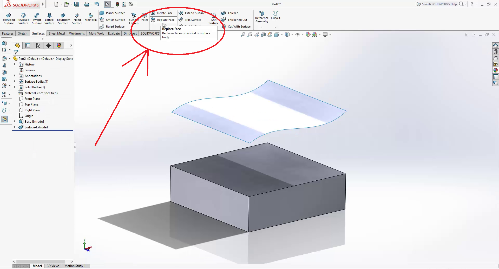The height and width of the screenshot is (269, 499).
Task: Toggle the ConfigurationManager panel tab
Action: [38, 45]
